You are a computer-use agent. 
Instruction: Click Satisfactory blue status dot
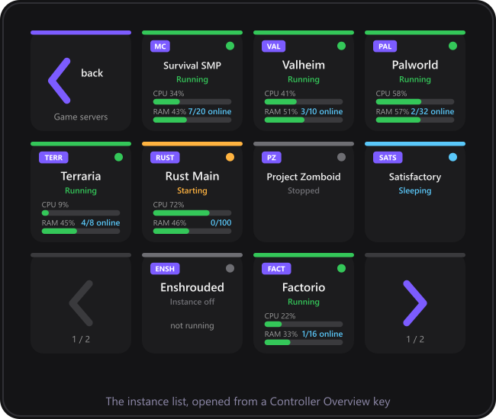point(453,157)
